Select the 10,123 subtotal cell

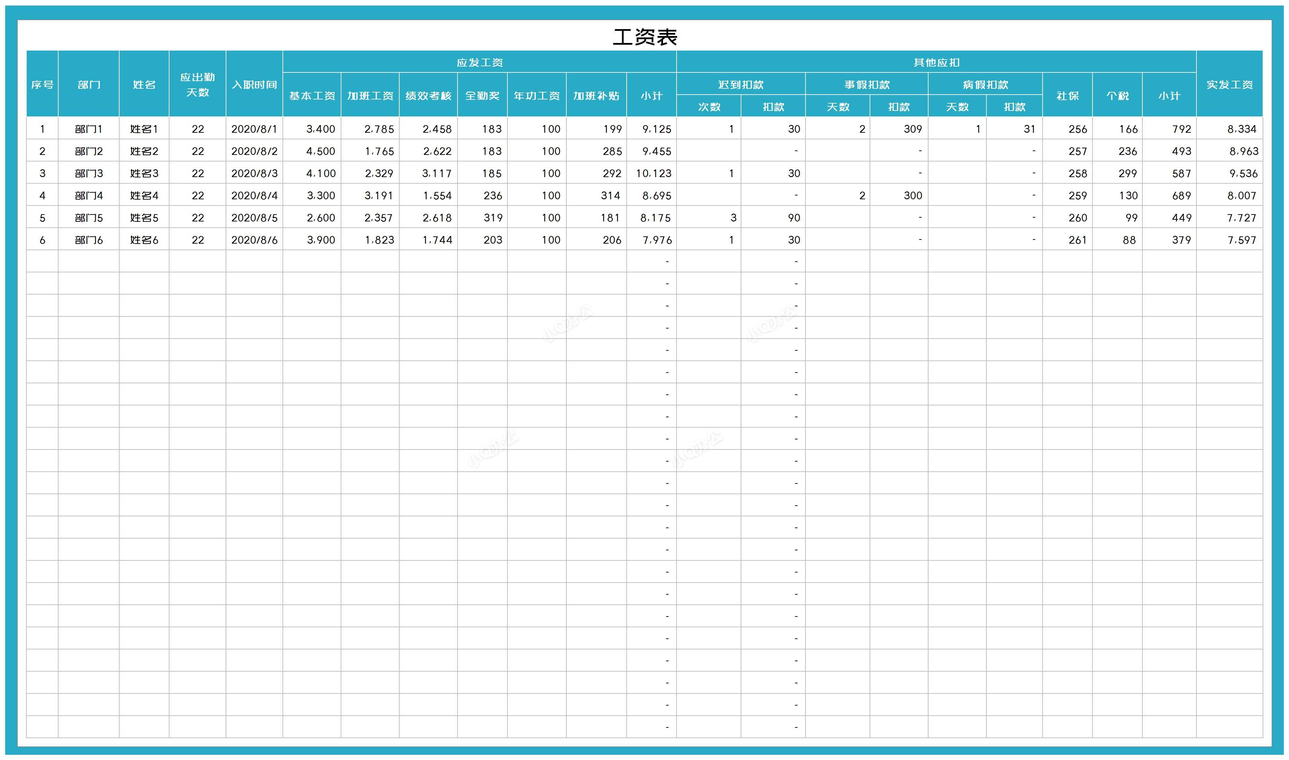tap(653, 174)
